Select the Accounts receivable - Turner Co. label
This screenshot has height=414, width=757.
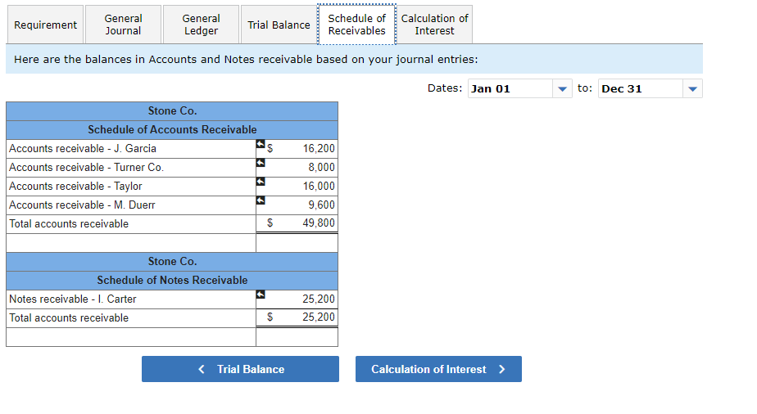tap(86, 167)
